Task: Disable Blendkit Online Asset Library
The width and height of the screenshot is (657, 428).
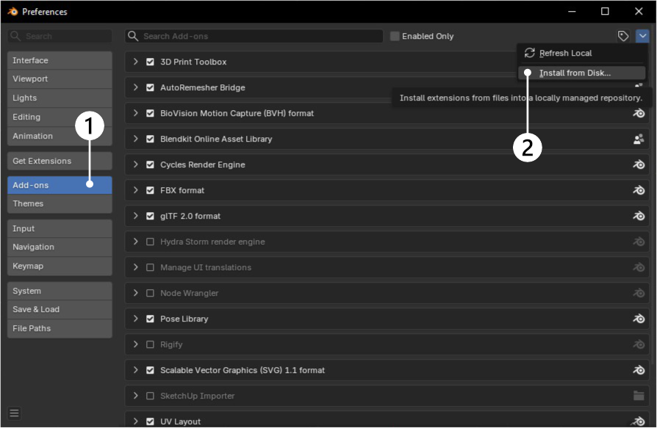Action: coord(150,139)
